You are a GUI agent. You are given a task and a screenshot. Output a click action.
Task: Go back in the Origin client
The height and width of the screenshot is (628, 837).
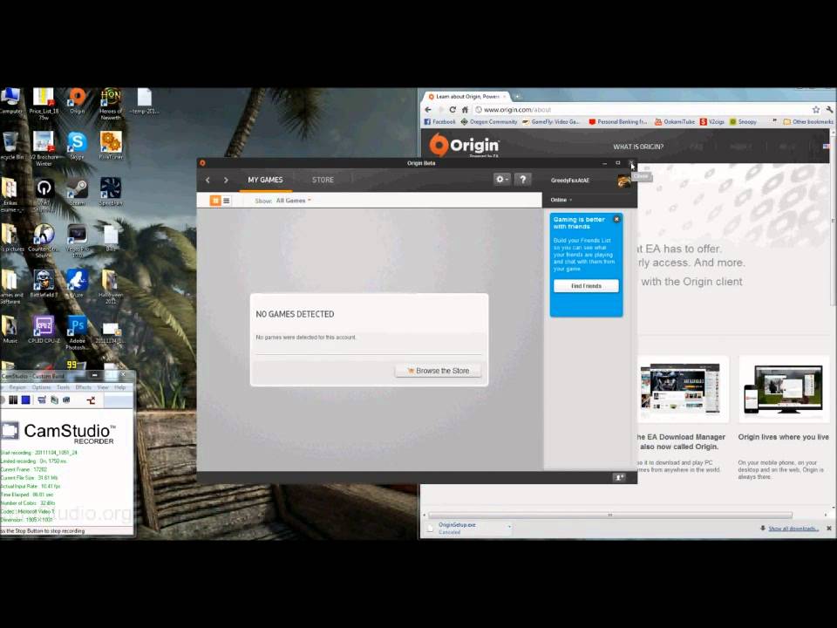tap(208, 180)
